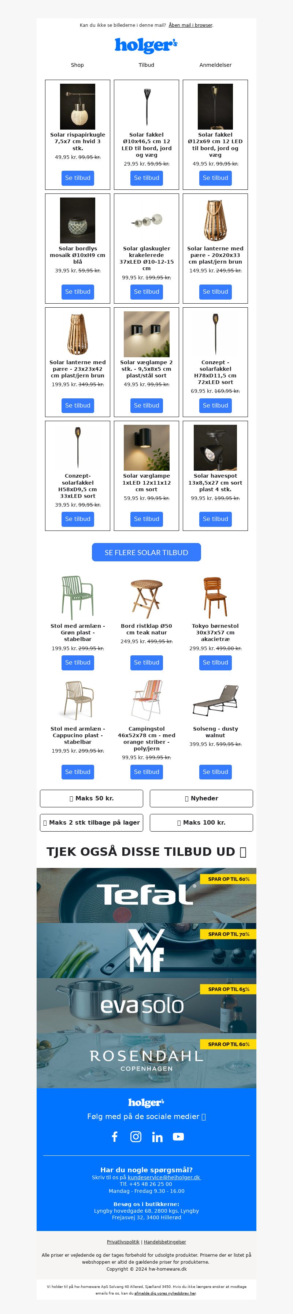Click the Åben mail i browser link

point(190,25)
